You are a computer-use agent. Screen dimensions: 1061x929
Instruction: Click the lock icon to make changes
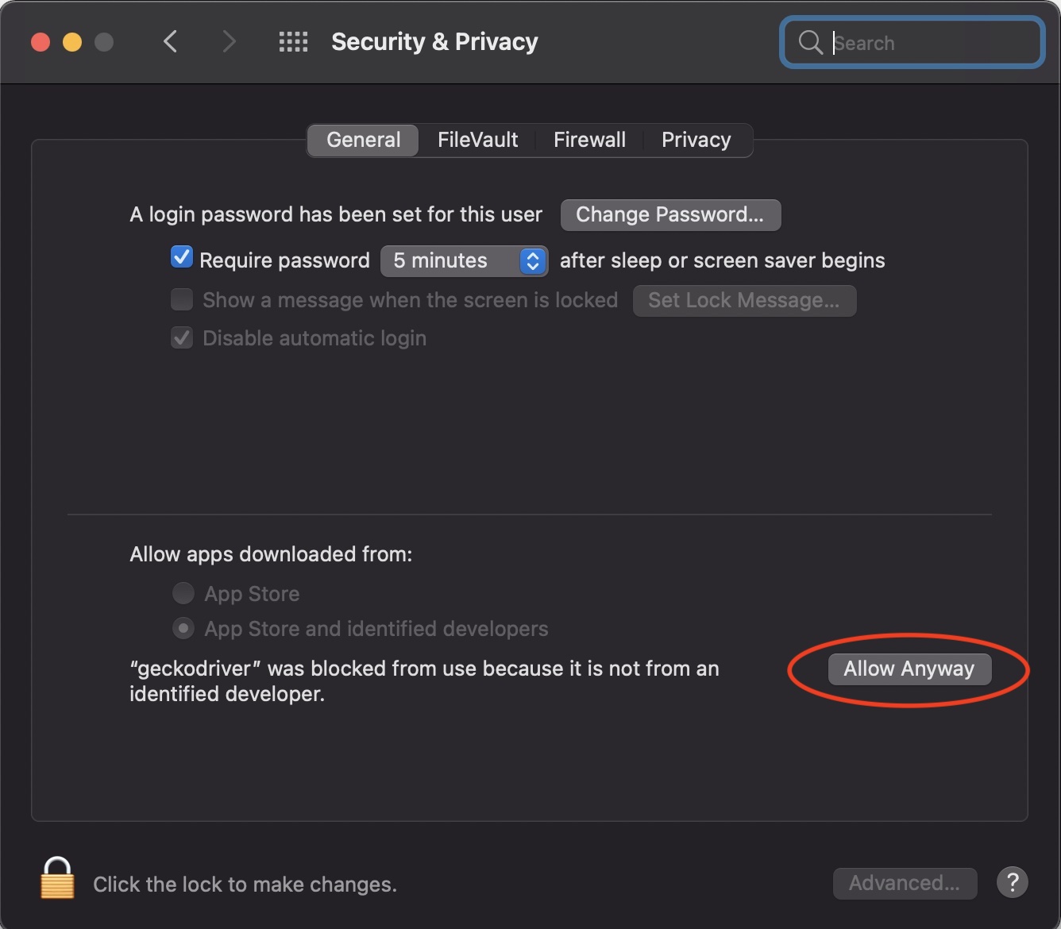(x=57, y=878)
